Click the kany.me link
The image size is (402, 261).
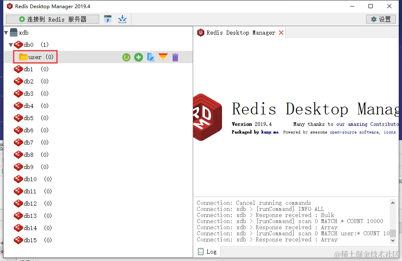click(270, 132)
